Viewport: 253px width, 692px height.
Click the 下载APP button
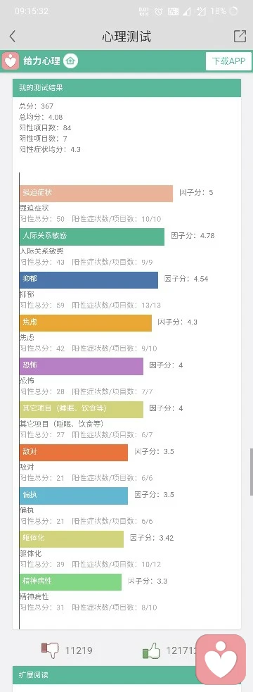(228, 61)
